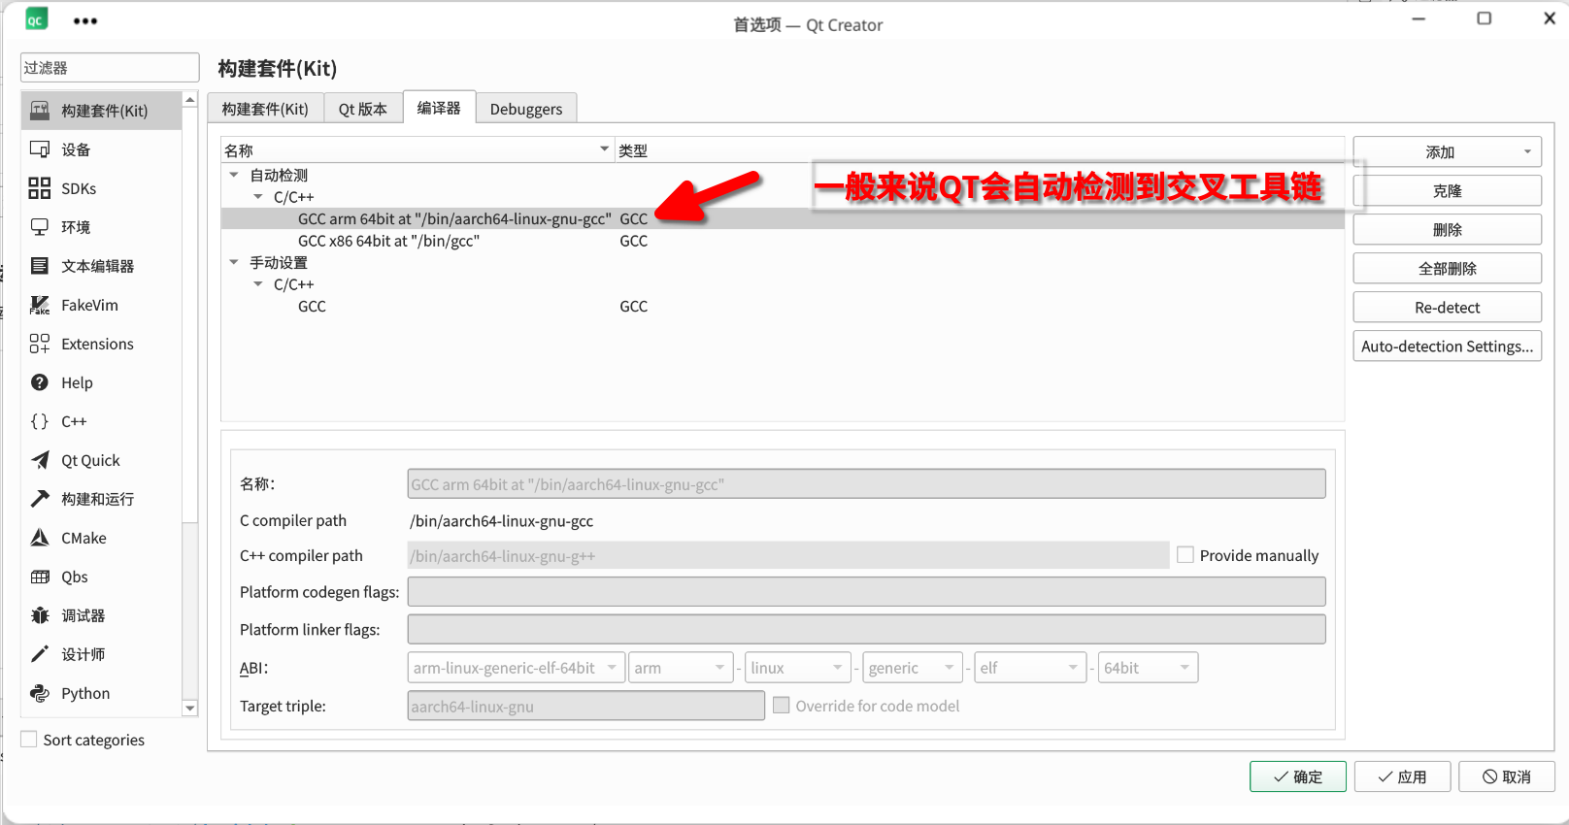Image resolution: width=1569 pixels, height=825 pixels.
Task: Open the Python settings icon
Action: (40, 693)
